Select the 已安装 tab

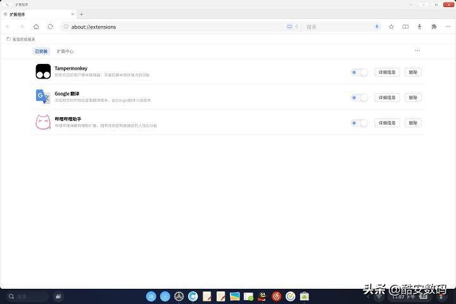(x=41, y=51)
